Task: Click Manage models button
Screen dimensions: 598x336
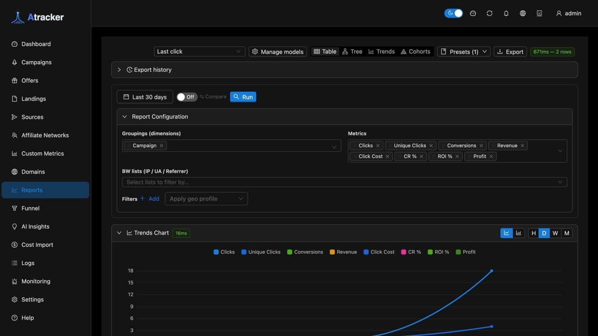Action: click(278, 51)
